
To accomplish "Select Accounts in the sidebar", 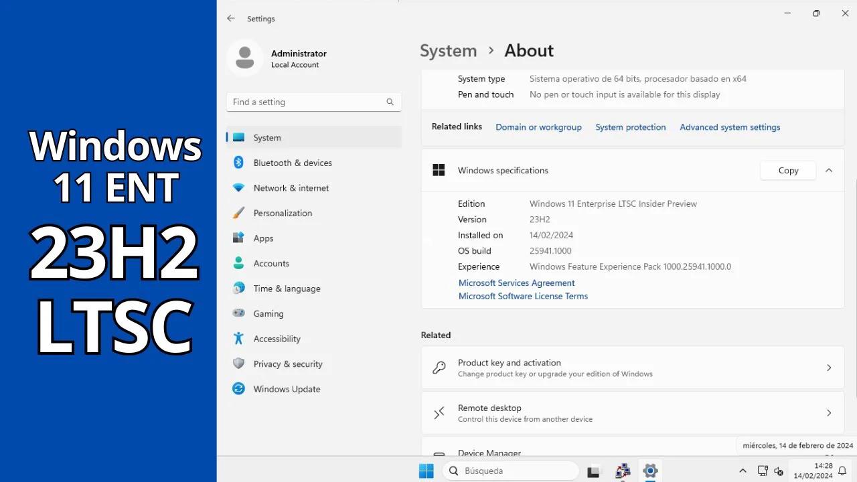I will coord(270,263).
